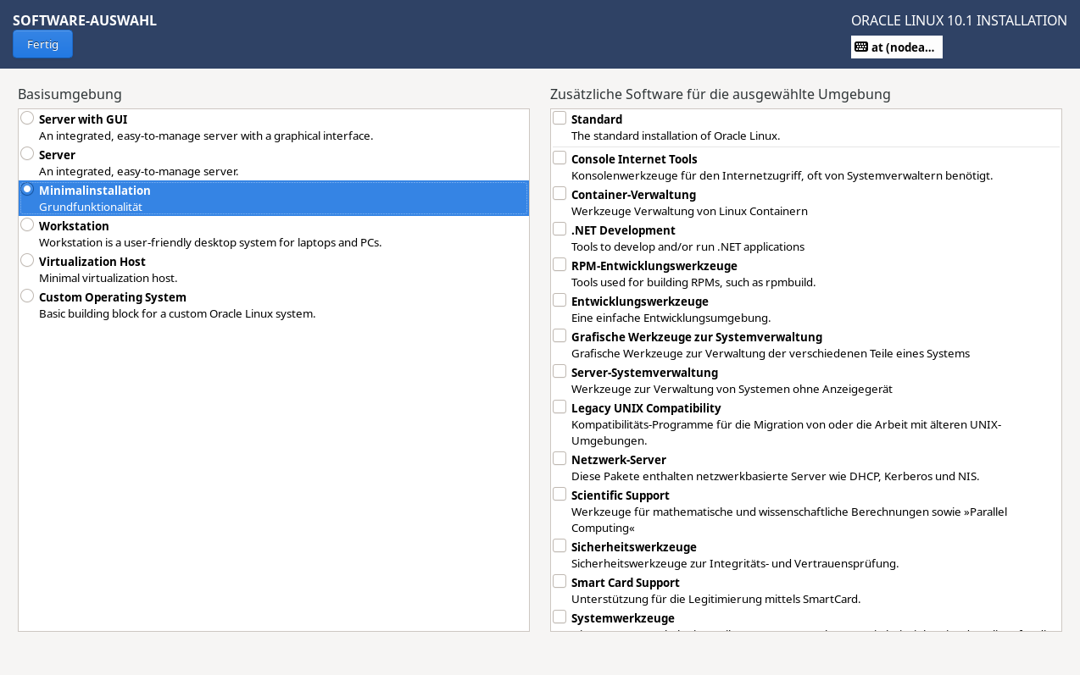This screenshot has height=675, width=1080.
Task: Choose the Server base environment
Action: point(26,153)
